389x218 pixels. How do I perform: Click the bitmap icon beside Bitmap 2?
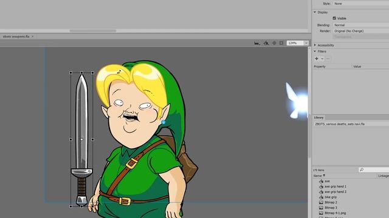tap(321, 202)
